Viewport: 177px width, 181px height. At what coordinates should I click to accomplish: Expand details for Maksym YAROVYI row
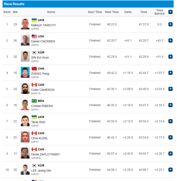(170, 24)
